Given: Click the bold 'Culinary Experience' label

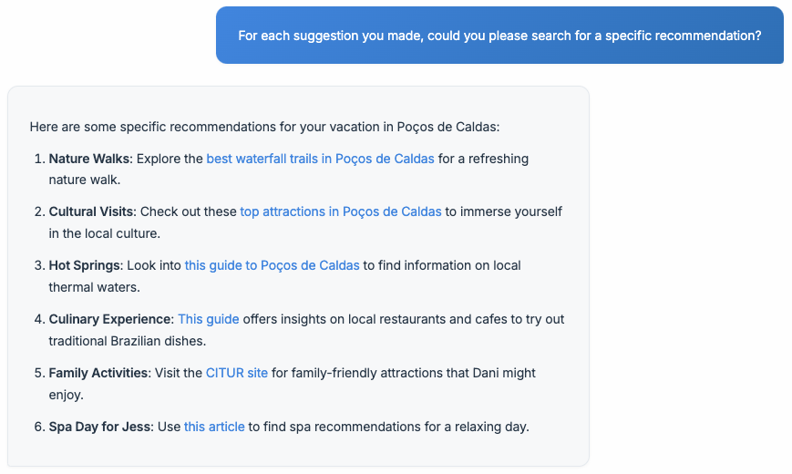Looking at the screenshot, I should tap(109, 319).
